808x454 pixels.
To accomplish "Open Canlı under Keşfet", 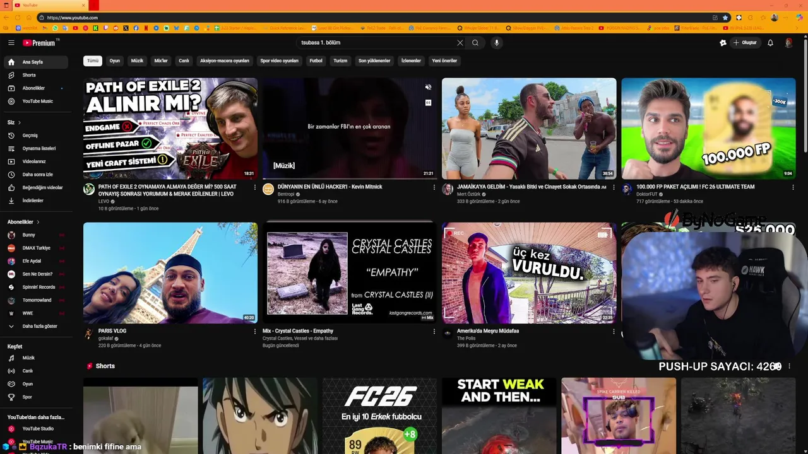I will point(35,371).
